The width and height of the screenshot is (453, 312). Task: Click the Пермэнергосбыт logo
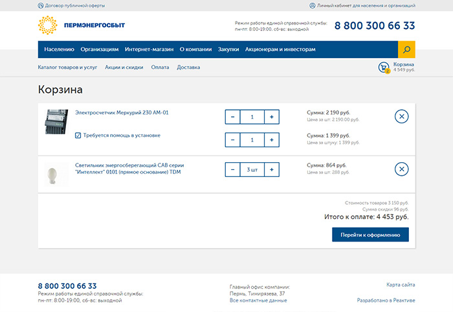(82, 25)
